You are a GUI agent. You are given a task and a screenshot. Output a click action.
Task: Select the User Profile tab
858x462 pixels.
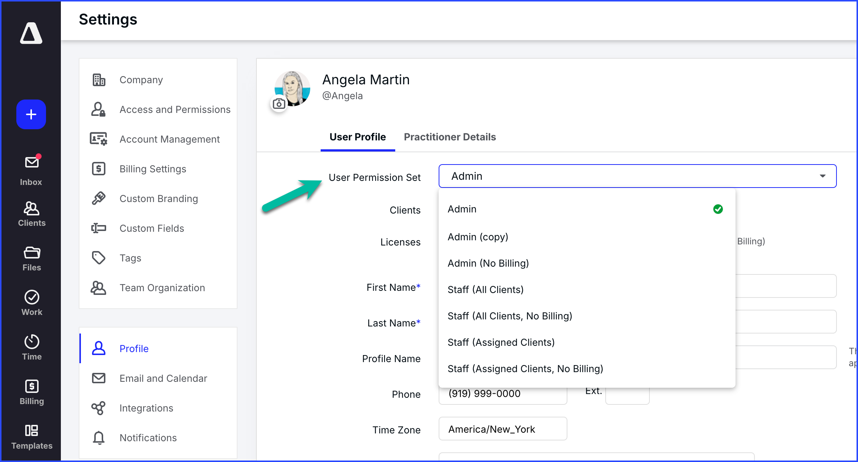[357, 137]
